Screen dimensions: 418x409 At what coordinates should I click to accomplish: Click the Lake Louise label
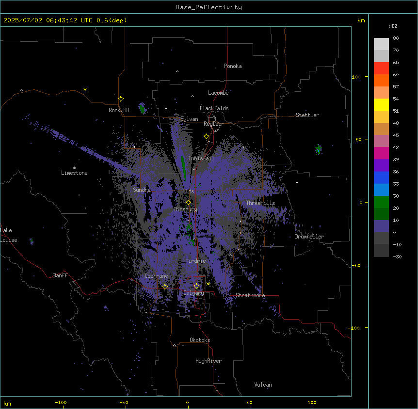pyautogui.click(x=9, y=235)
